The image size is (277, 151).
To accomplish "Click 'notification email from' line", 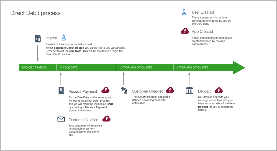I will (x=82, y=129).
